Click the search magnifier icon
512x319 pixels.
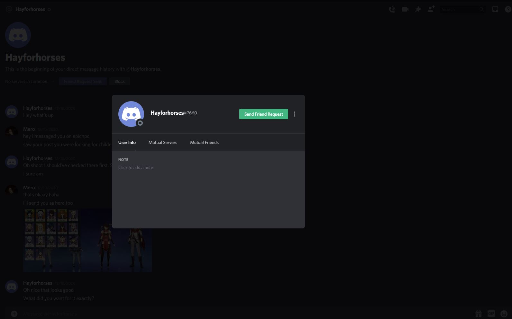pos(481,10)
